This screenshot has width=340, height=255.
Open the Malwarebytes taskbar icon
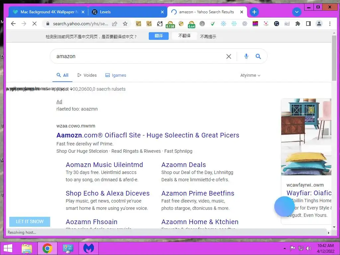pos(89,248)
